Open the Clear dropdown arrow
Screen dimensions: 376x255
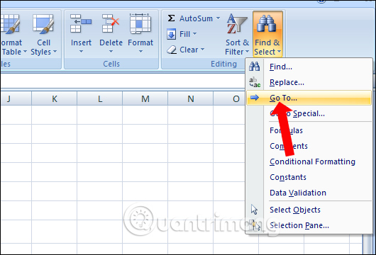coord(202,50)
